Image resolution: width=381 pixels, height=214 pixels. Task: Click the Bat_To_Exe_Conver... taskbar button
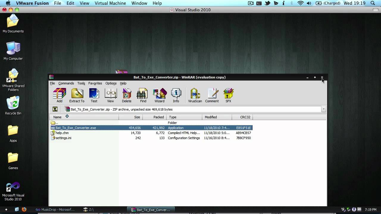[151, 210]
